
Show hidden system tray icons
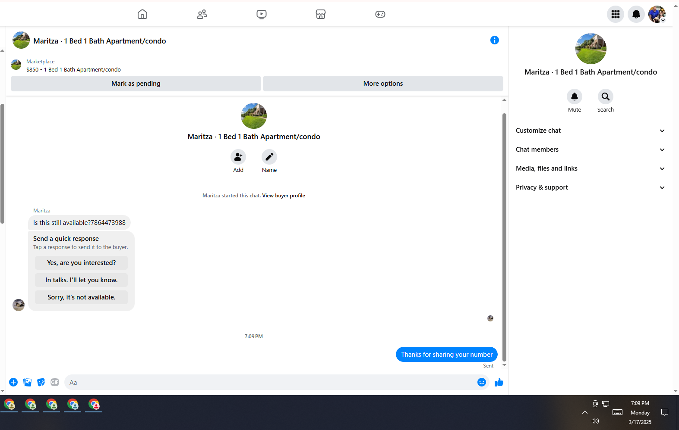coord(585,412)
